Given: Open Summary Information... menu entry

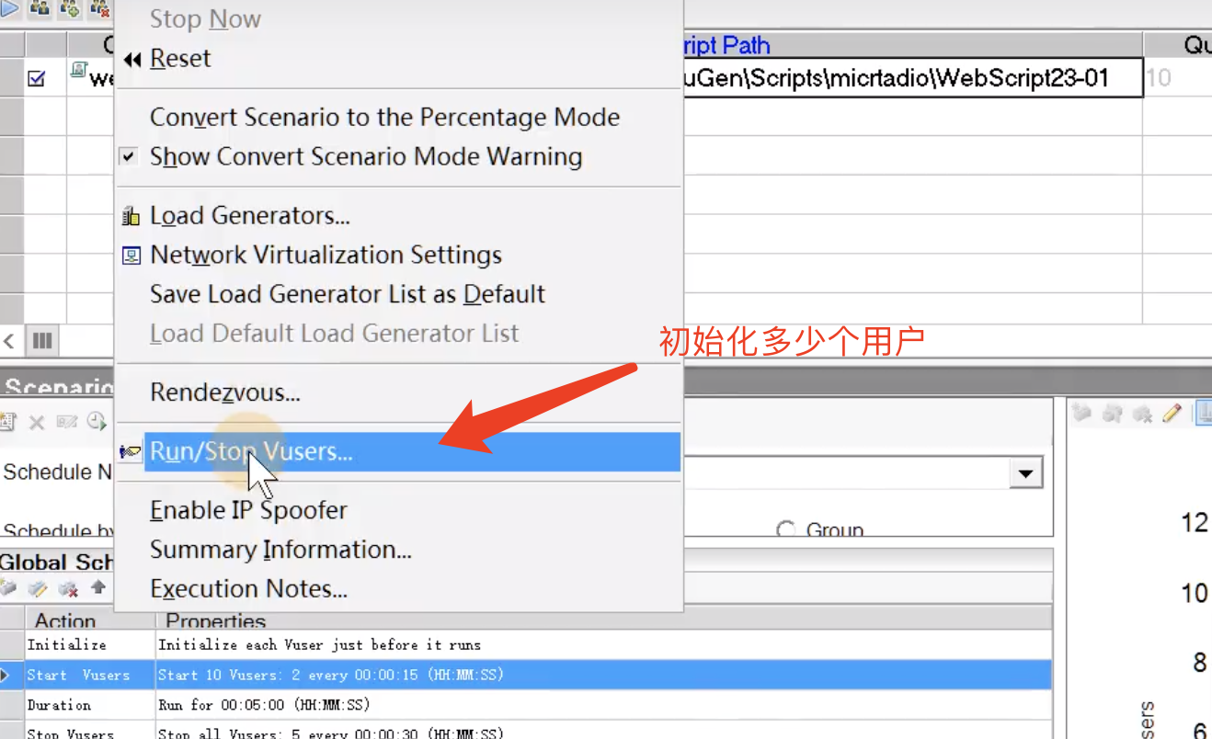Looking at the screenshot, I should tap(280, 550).
